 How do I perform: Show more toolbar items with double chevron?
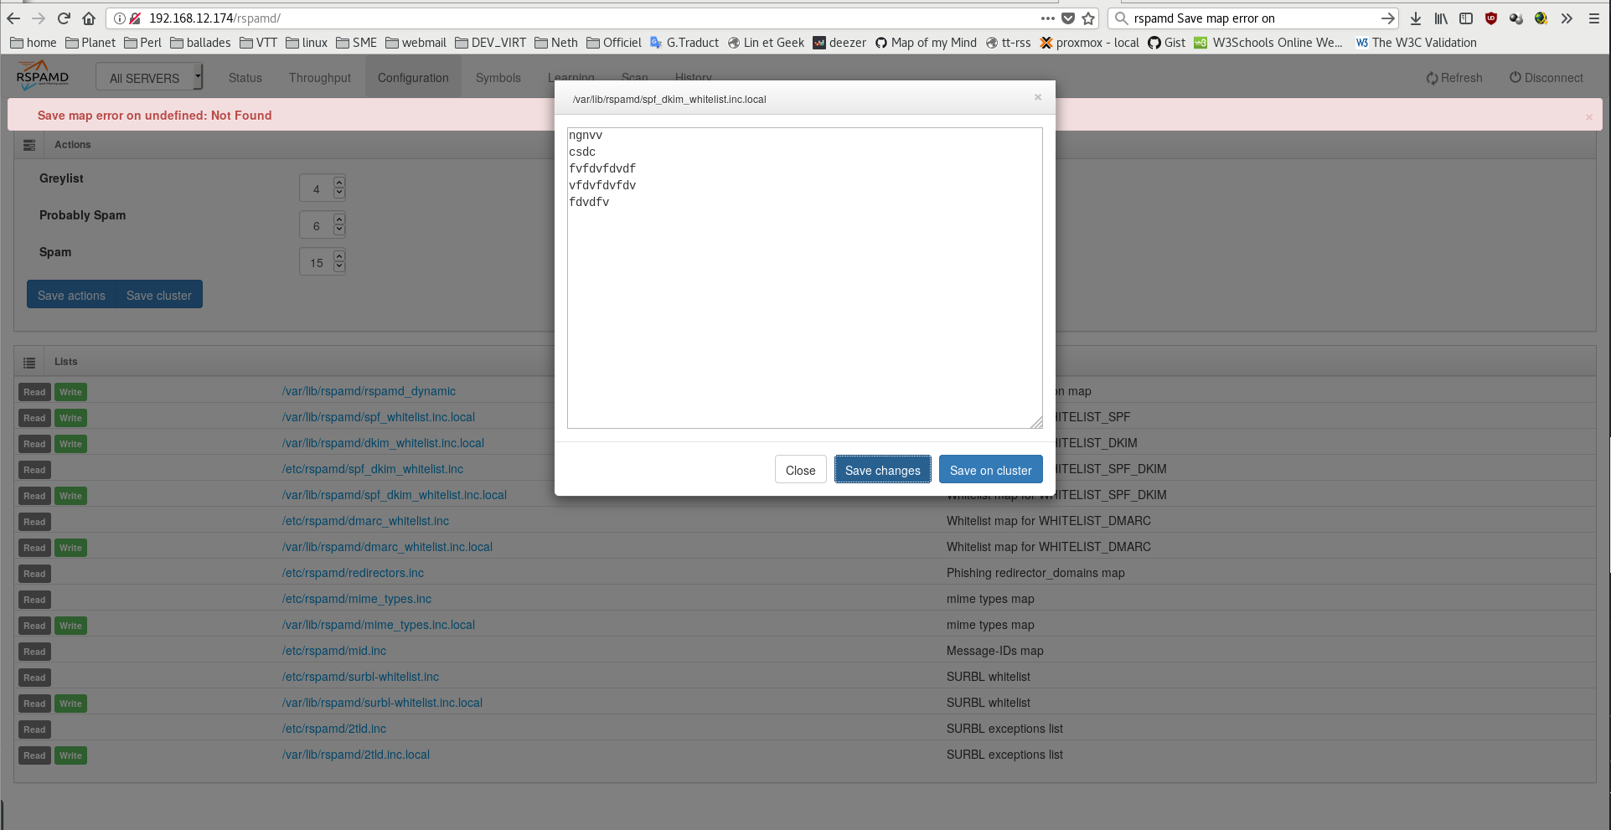coord(1567,18)
